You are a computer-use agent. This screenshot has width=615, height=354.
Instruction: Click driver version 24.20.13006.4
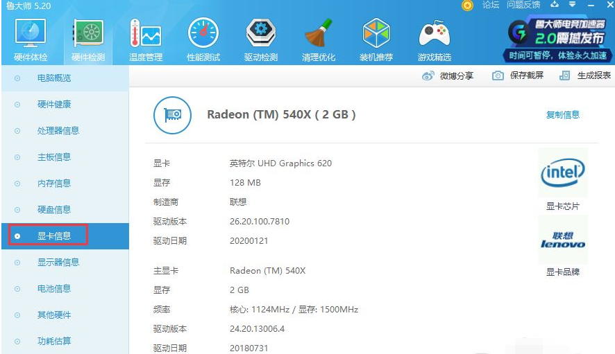pos(257,329)
